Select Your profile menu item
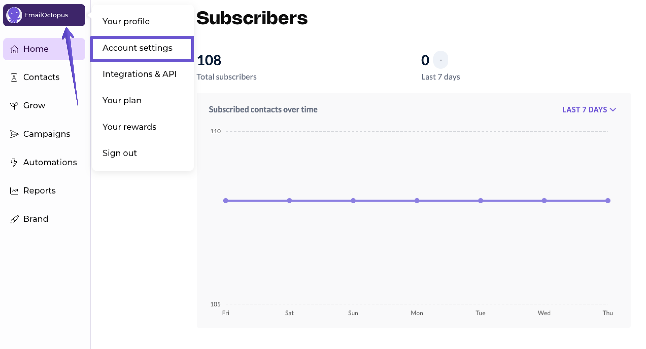 [x=126, y=22]
